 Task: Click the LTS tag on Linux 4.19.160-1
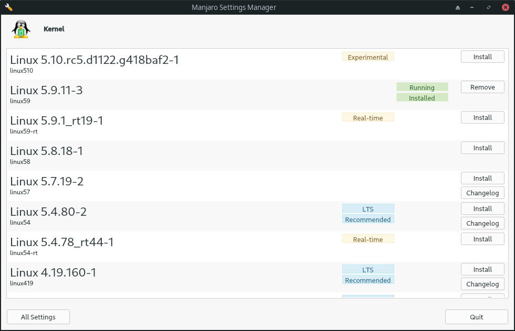368,269
